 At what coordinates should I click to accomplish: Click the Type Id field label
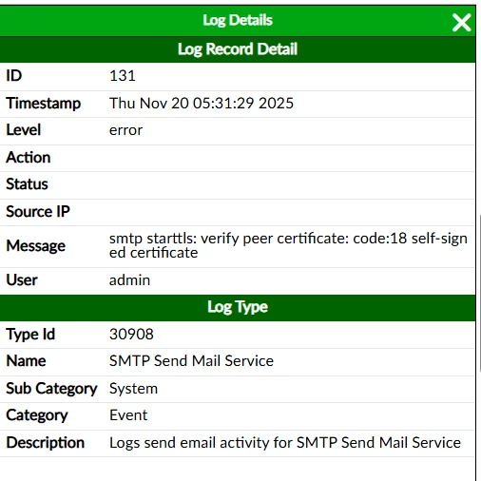click(x=30, y=335)
